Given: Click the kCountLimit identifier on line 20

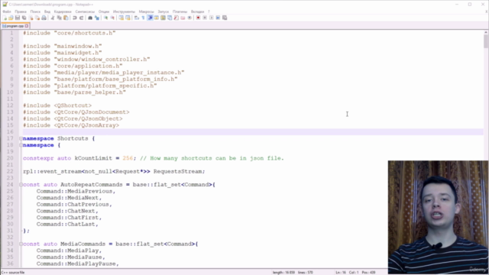Looking at the screenshot, I should click(93, 158).
